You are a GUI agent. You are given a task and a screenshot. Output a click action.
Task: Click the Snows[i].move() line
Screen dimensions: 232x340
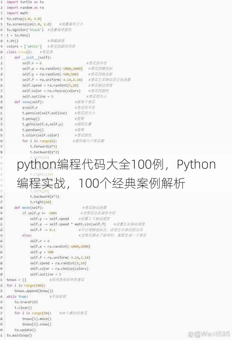point(36,319)
